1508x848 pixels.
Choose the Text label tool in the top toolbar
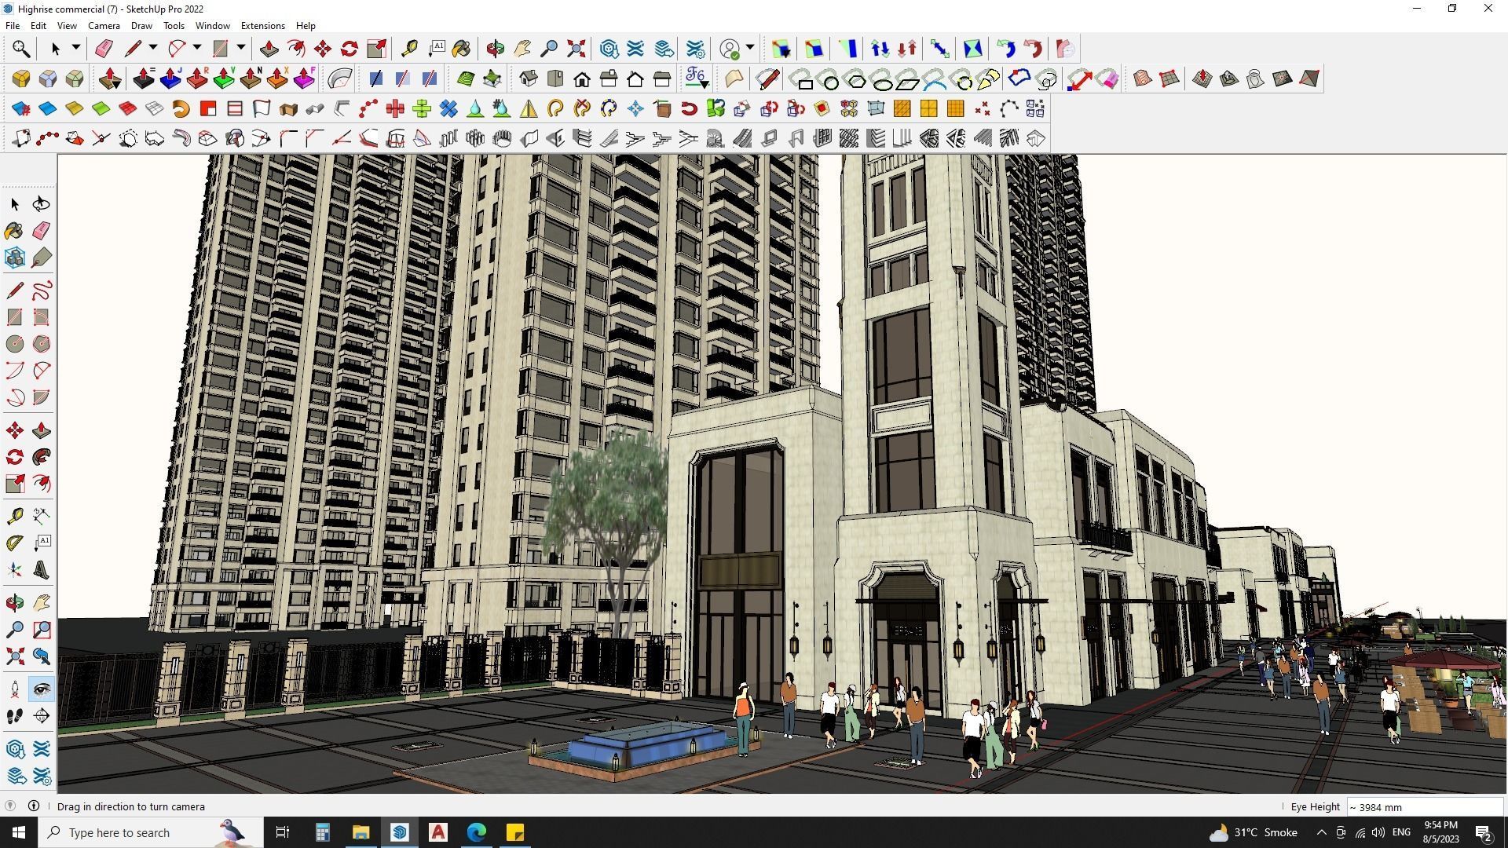[x=437, y=49]
